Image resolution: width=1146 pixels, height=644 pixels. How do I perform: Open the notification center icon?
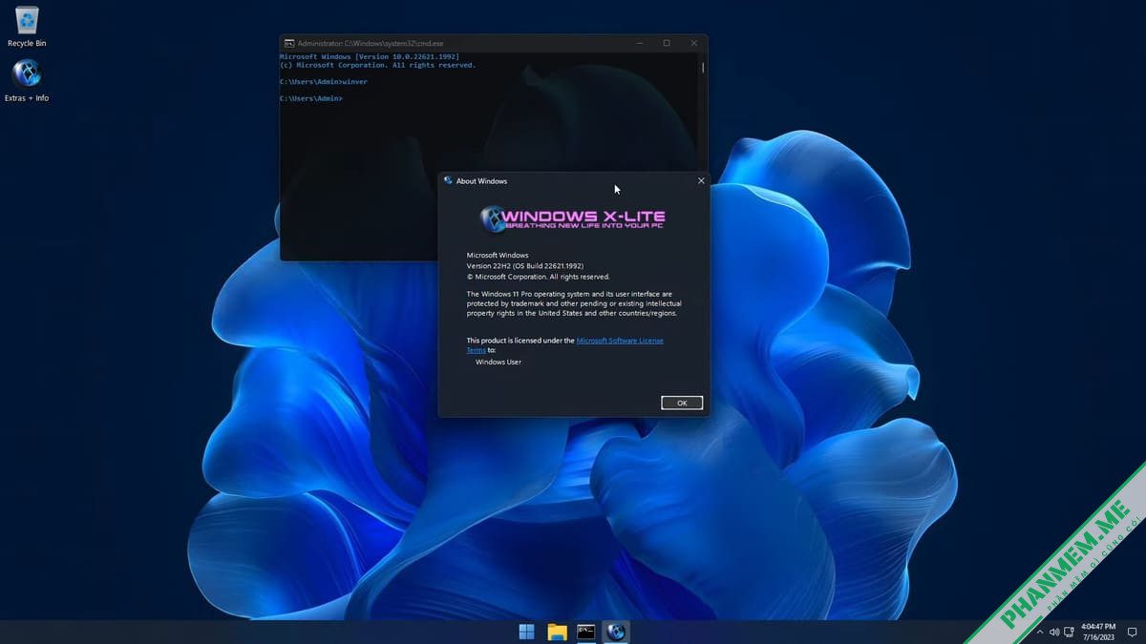click(x=1132, y=632)
